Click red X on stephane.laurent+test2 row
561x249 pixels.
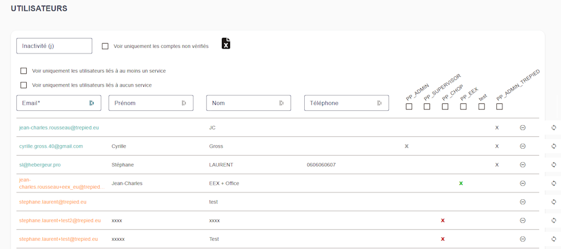(x=443, y=220)
